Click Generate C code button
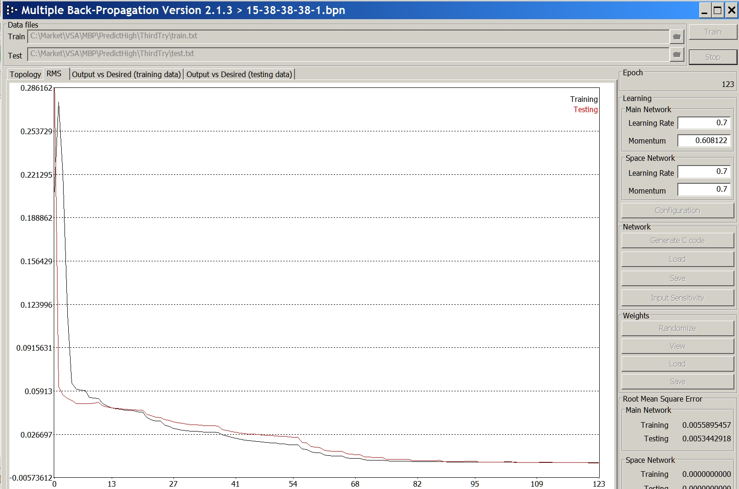The image size is (739, 489). (677, 240)
